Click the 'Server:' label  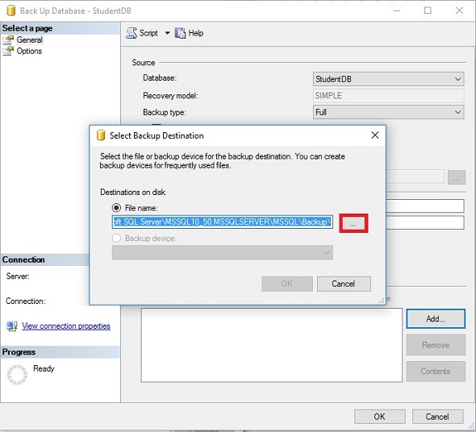point(18,276)
